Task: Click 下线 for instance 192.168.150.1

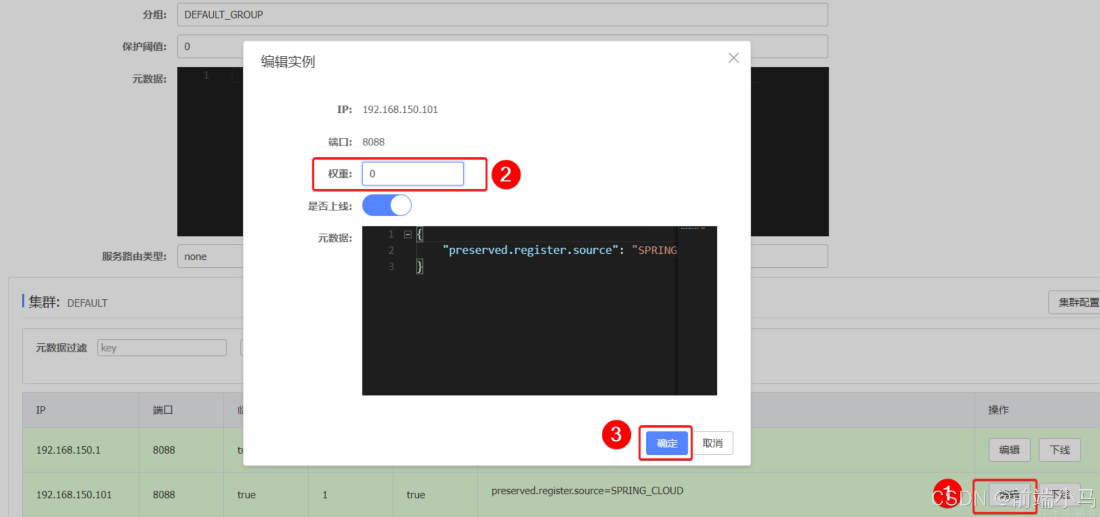Action: (1059, 450)
